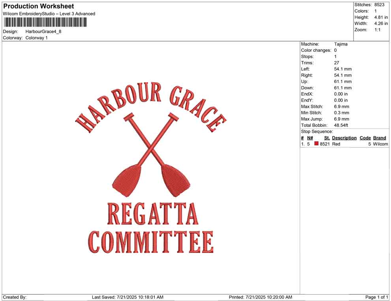This screenshot has width=391, height=301.
Task: Select the Min Stitch value "0.3 mm"
Action: tap(342, 113)
